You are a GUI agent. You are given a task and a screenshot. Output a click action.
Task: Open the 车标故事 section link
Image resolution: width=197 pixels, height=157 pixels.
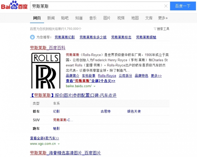point(89,76)
